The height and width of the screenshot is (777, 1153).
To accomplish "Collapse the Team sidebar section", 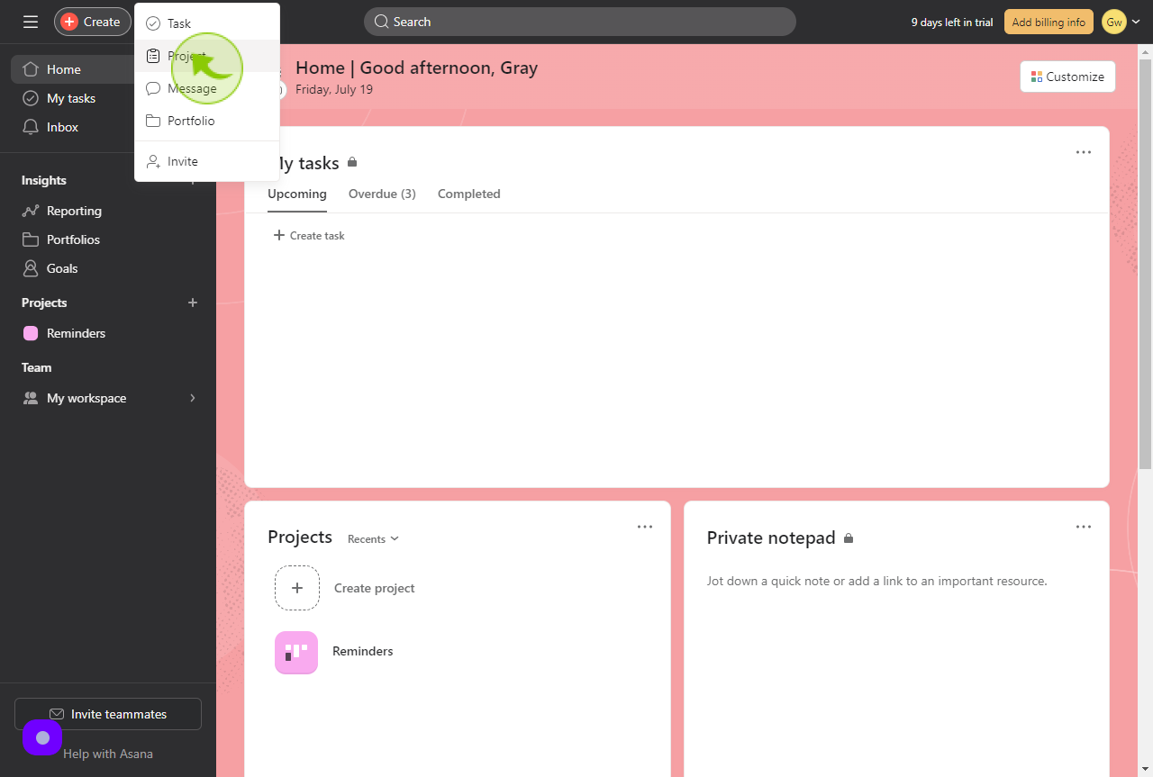I will [x=37, y=367].
